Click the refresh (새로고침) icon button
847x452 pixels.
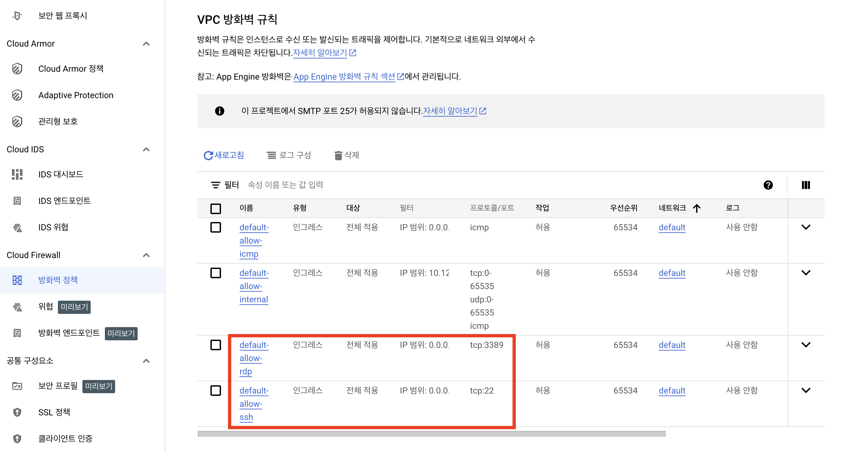(208, 155)
